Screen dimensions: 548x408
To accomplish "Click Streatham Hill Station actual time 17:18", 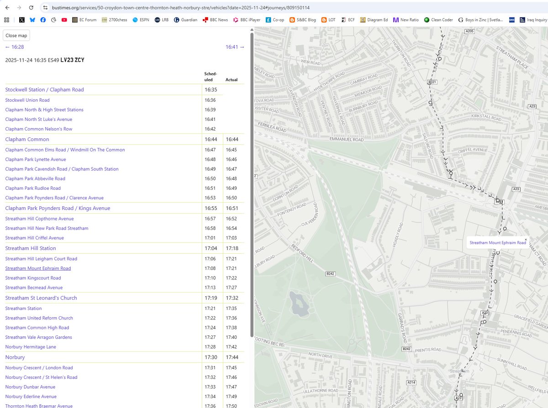I will point(232,248).
